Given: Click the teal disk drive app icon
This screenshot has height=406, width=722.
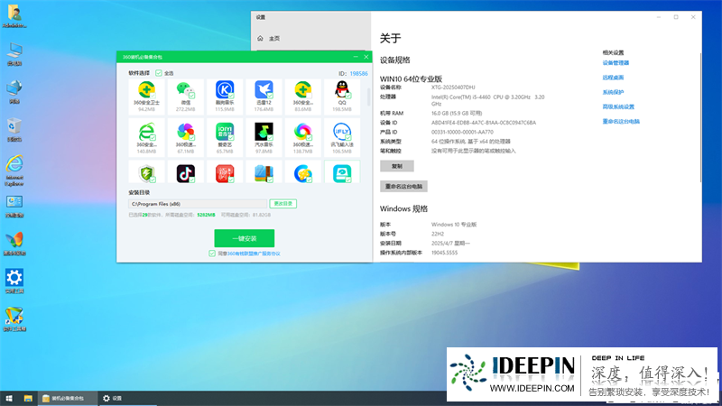Looking at the screenshot, I should (342, 173).
